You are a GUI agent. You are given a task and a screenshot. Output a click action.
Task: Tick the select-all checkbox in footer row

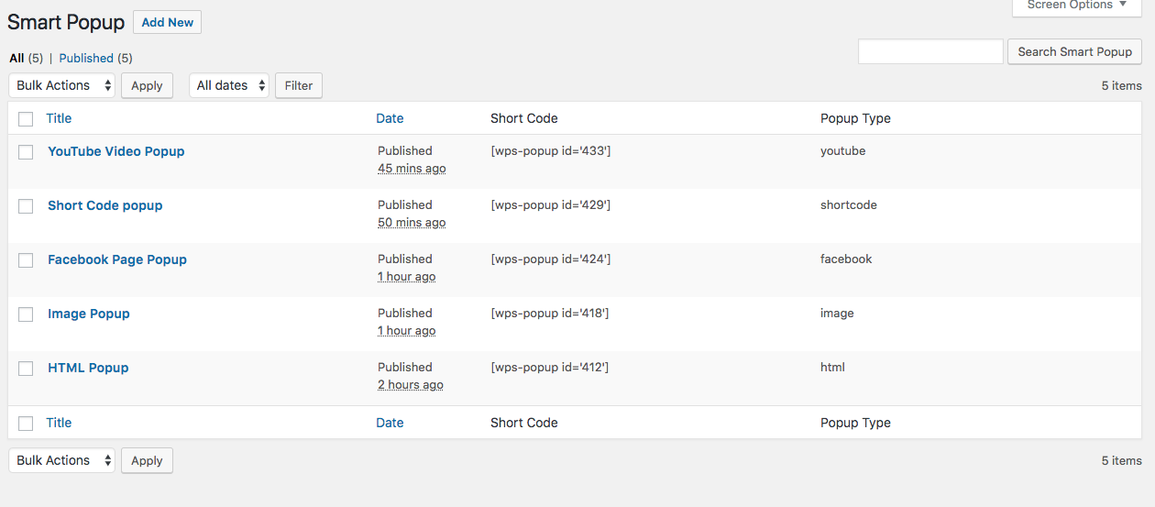(26, 424)
